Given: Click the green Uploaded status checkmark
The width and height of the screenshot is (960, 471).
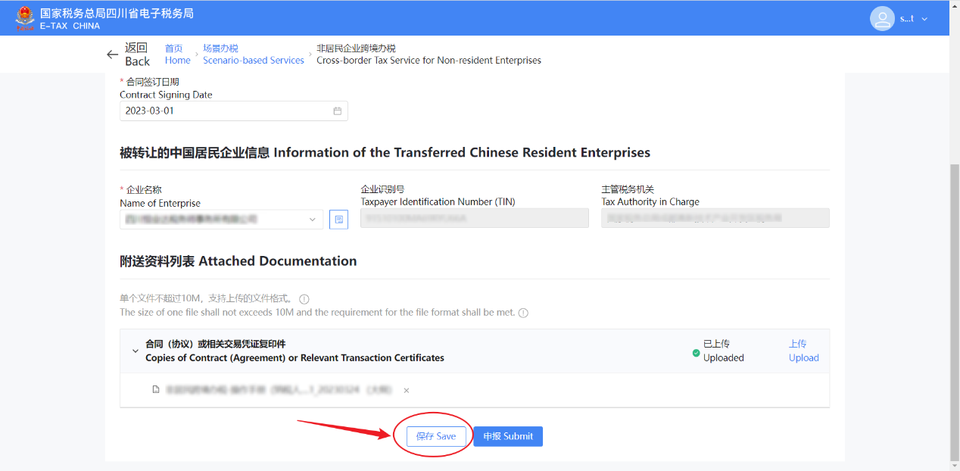Looking at the screenshot, I should click(696, 352).
